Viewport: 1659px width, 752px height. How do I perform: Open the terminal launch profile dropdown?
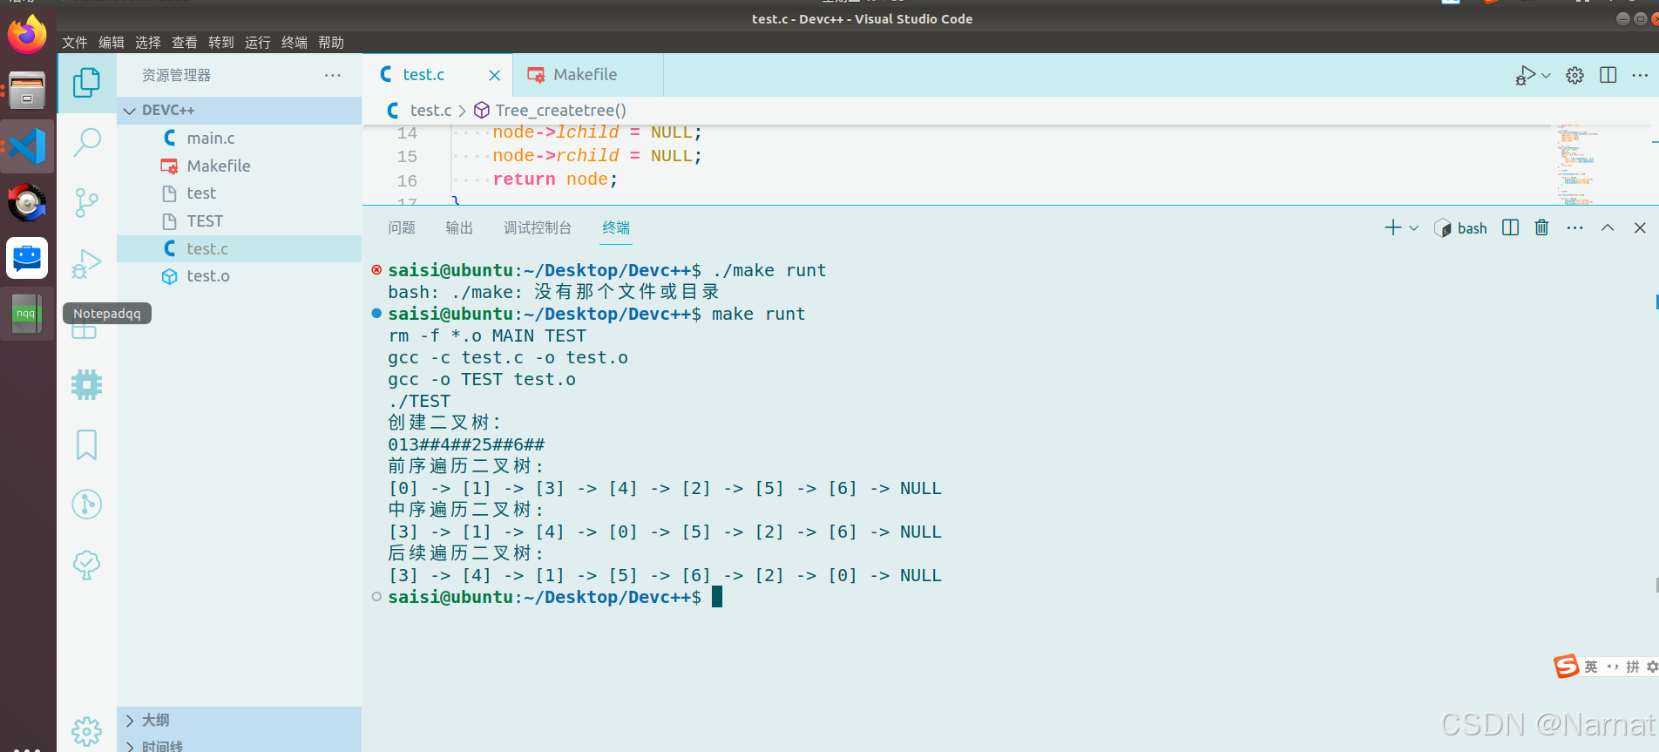(1413, 227)
